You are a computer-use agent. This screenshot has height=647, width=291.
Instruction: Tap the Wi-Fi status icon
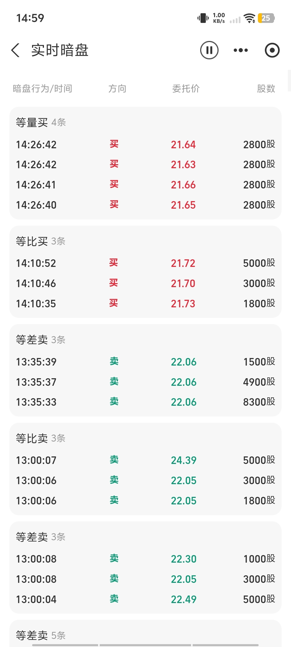249,18
